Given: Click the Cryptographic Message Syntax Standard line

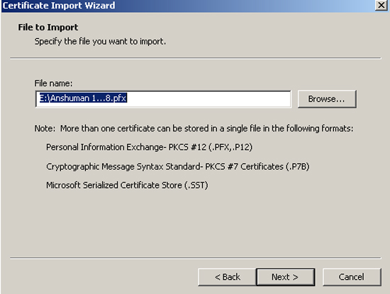Looking at the screenshot, I should (x=178, y=167).
